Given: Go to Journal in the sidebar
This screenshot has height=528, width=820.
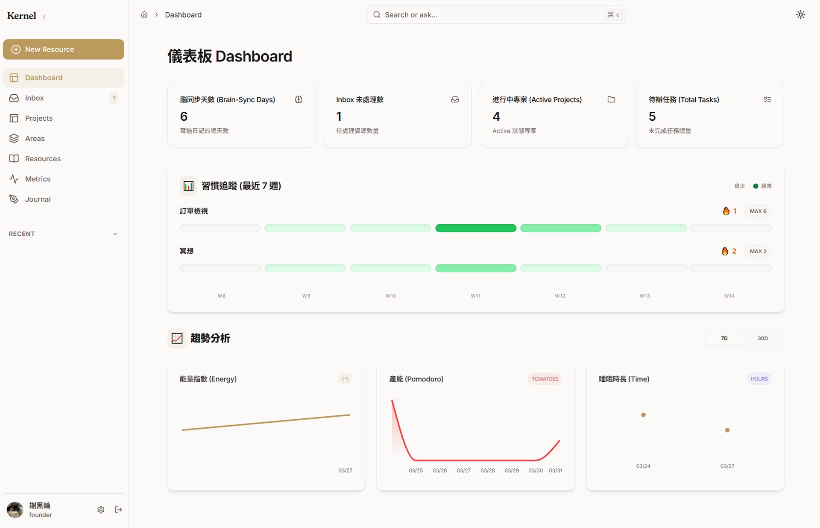Looking at the screenshot, I should tap(38, 199).
